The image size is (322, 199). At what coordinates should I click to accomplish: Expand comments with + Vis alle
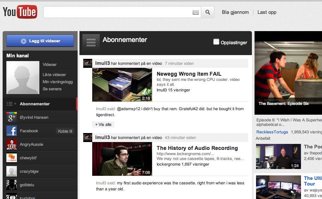tap(103, 124)
